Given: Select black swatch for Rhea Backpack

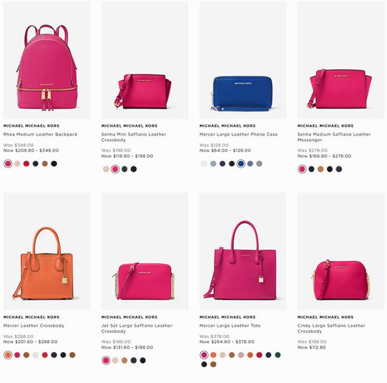Looking at the screenshot, I should pyautogui.click(x=54, y=164).
